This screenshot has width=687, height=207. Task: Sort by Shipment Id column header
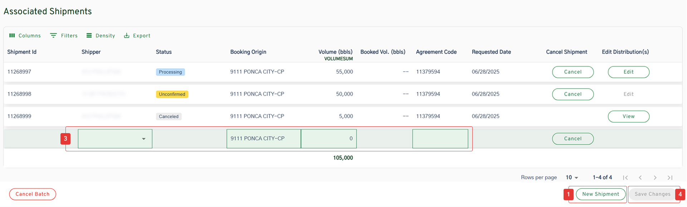tap(22, 52)
